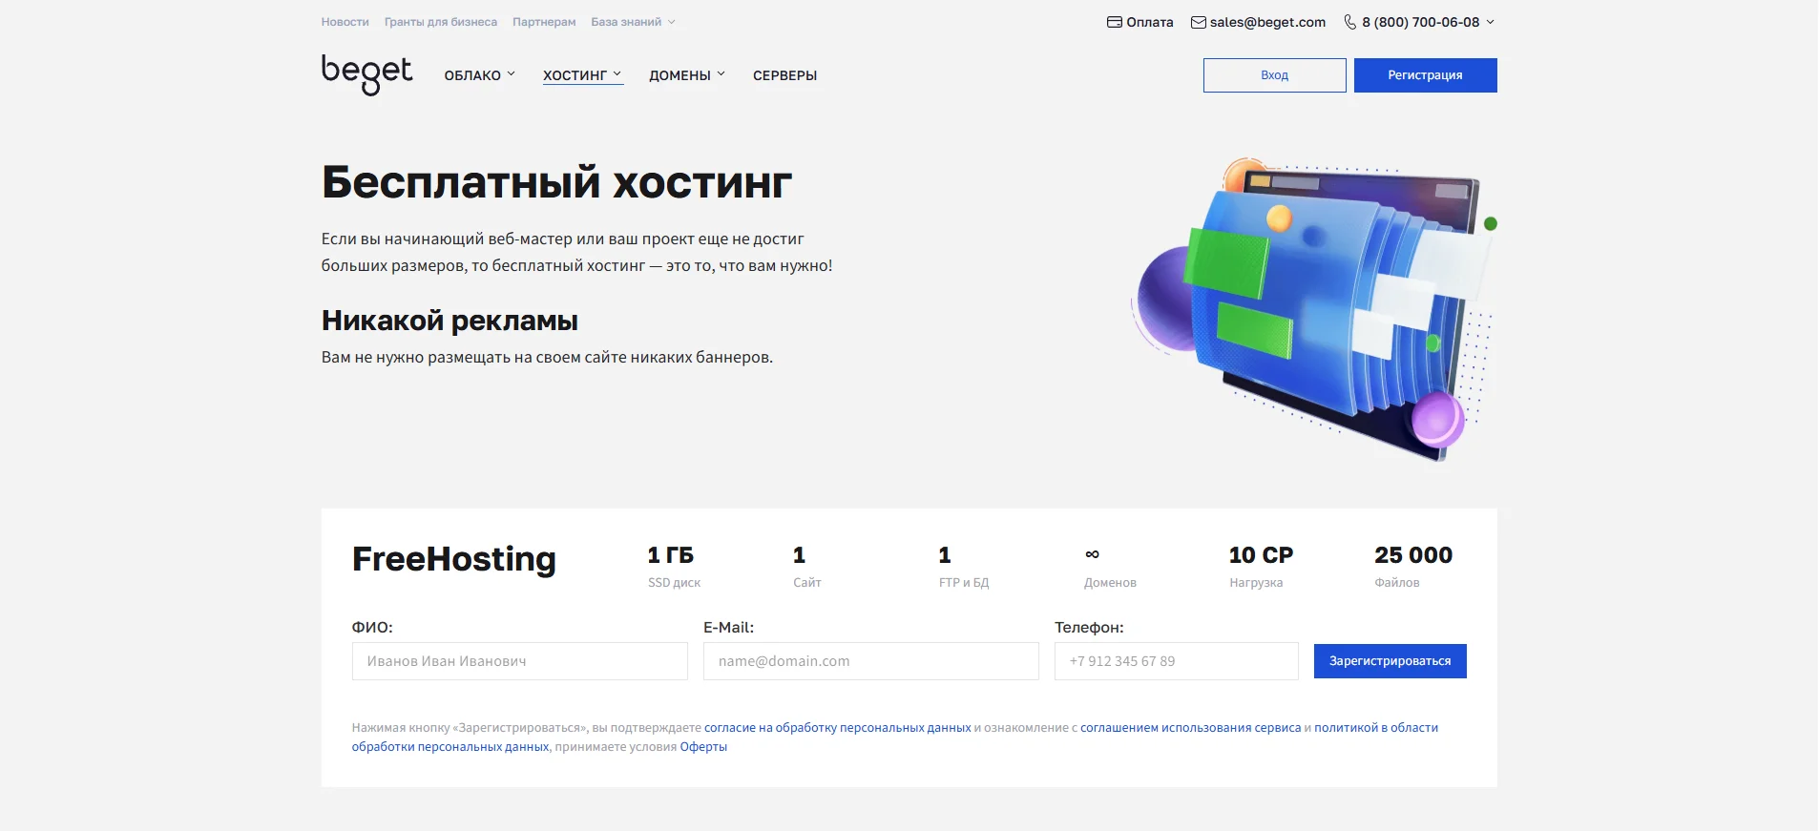Image resolution: width=1819 pixels, height=831 pixels.
Task: Click the envelope email icon
Action: [1199, 22]
